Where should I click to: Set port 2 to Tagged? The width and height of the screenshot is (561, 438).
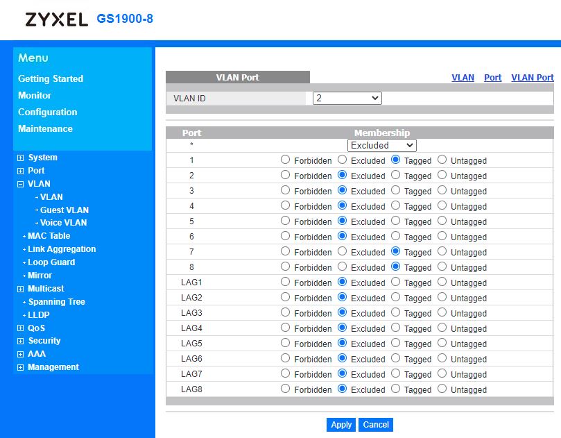click(395, 175)
